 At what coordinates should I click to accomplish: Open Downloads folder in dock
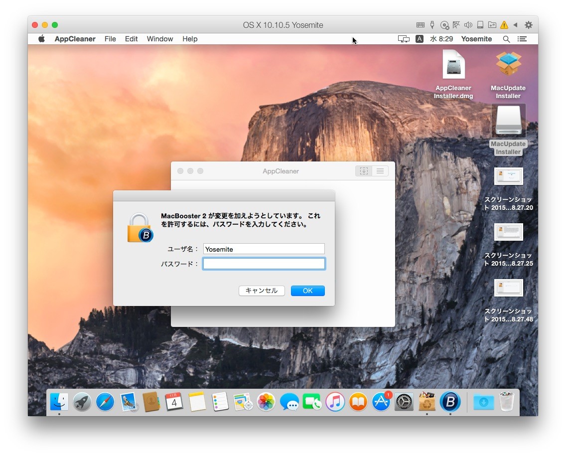point(484,402)
